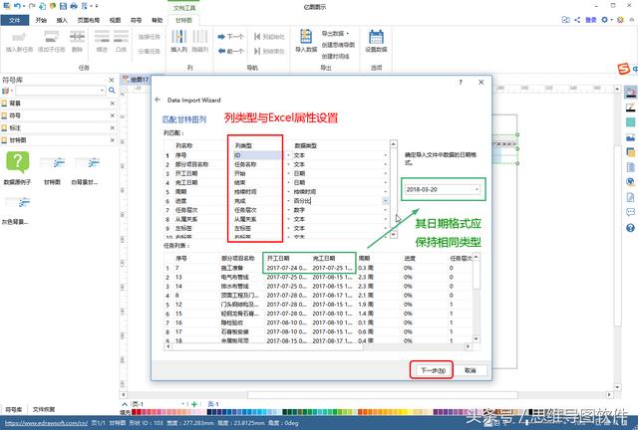Open the line style pen icon in right sidebar
638x430 pixels.
coord(630,107)
